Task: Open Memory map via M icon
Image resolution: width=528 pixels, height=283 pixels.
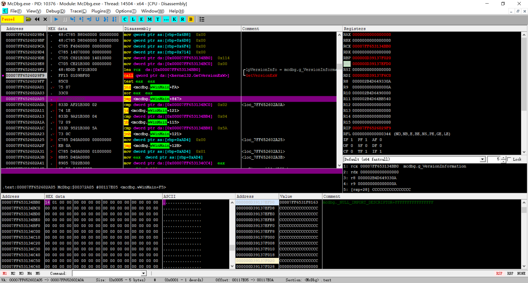Action: coord(150,19)
